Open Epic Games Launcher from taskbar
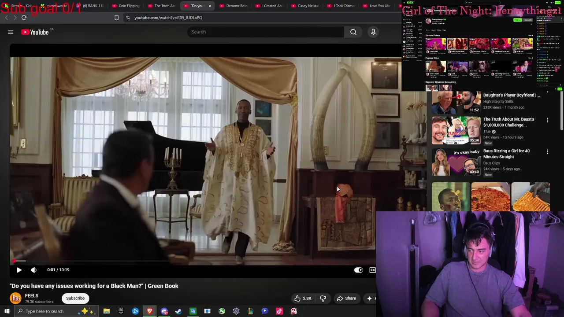564x317 pixels. click(x=121, y=311)
